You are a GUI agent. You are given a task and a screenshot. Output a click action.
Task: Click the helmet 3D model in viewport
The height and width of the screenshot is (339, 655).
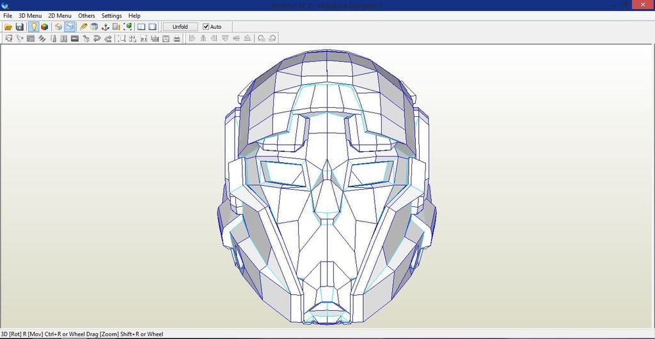coord(327,188)
